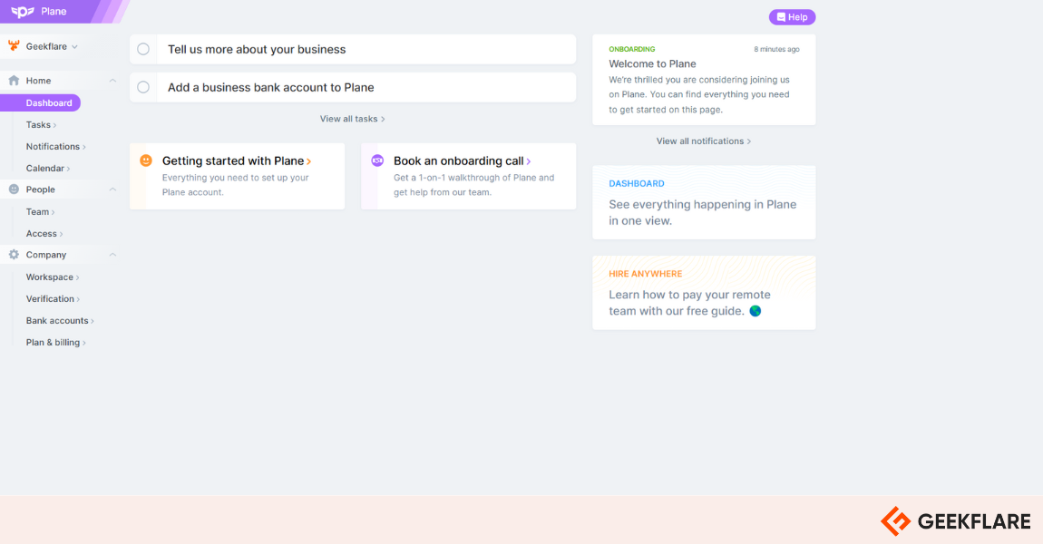Collapse the People section chevron
This screenshot has width=1043, height=544.
[x=112, y=189]
